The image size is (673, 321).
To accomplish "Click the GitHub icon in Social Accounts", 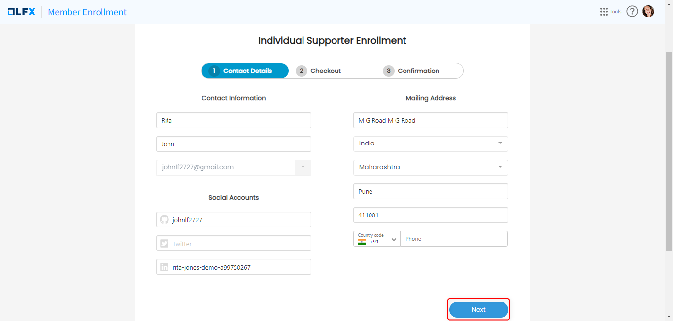I will click(165, 220).
